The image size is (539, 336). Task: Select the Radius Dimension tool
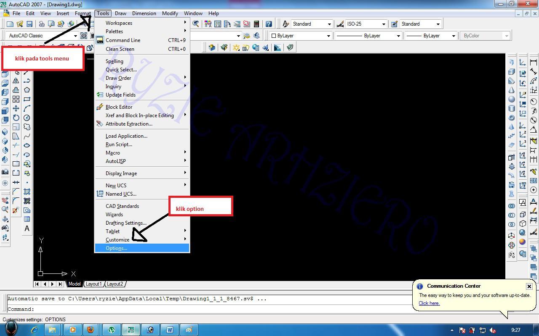point(534,102)
